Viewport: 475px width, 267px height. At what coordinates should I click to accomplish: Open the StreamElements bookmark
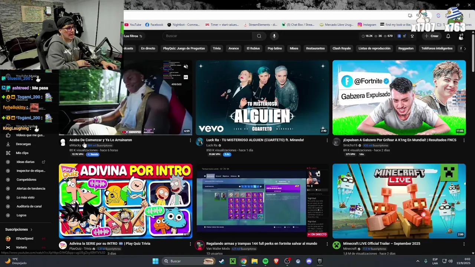click(261, 25)
